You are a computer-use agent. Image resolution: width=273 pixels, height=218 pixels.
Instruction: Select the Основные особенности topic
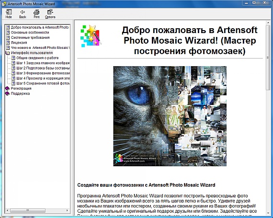(x=30, y=33)
